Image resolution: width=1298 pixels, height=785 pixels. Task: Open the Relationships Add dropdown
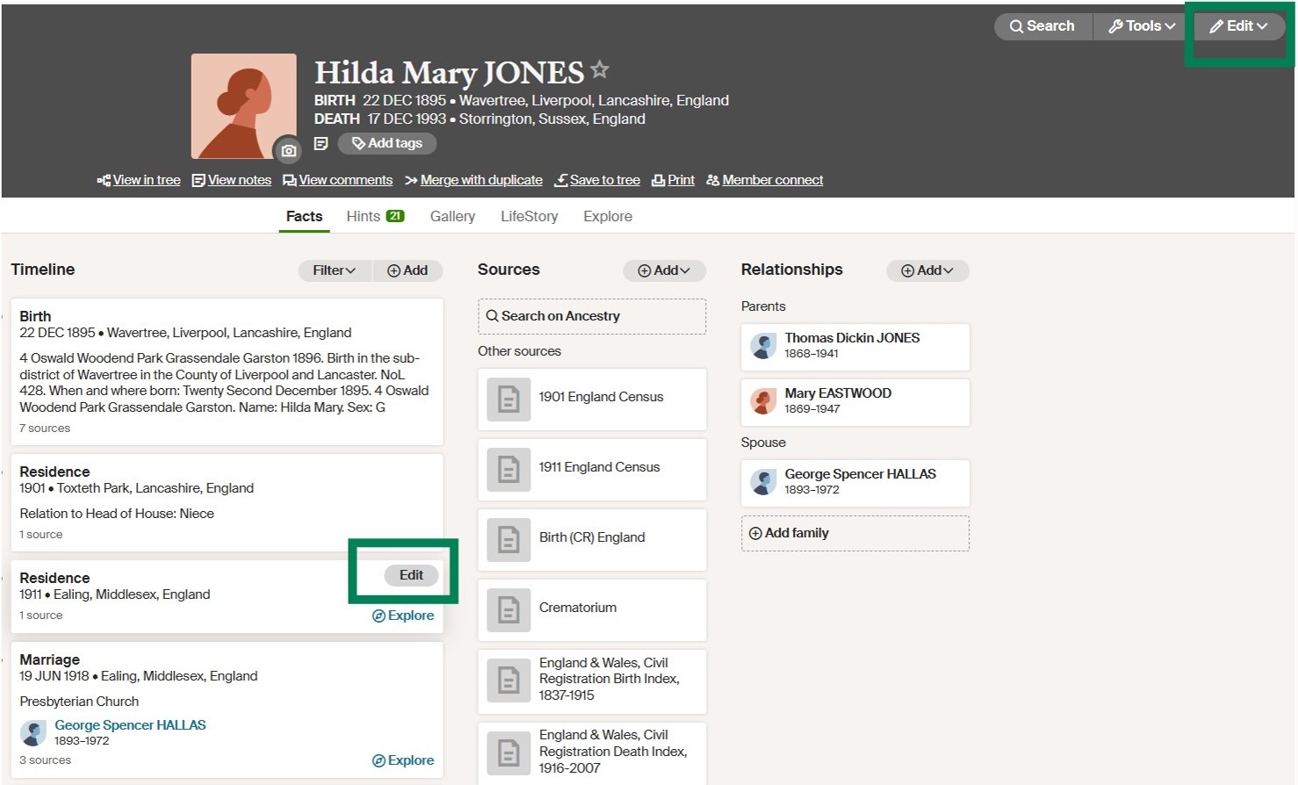coord(927,270)
